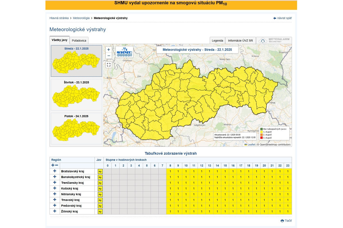Switch to the Poľadovica tab
The height and width of the screenshot is (228, 343).
coord(79,40)
